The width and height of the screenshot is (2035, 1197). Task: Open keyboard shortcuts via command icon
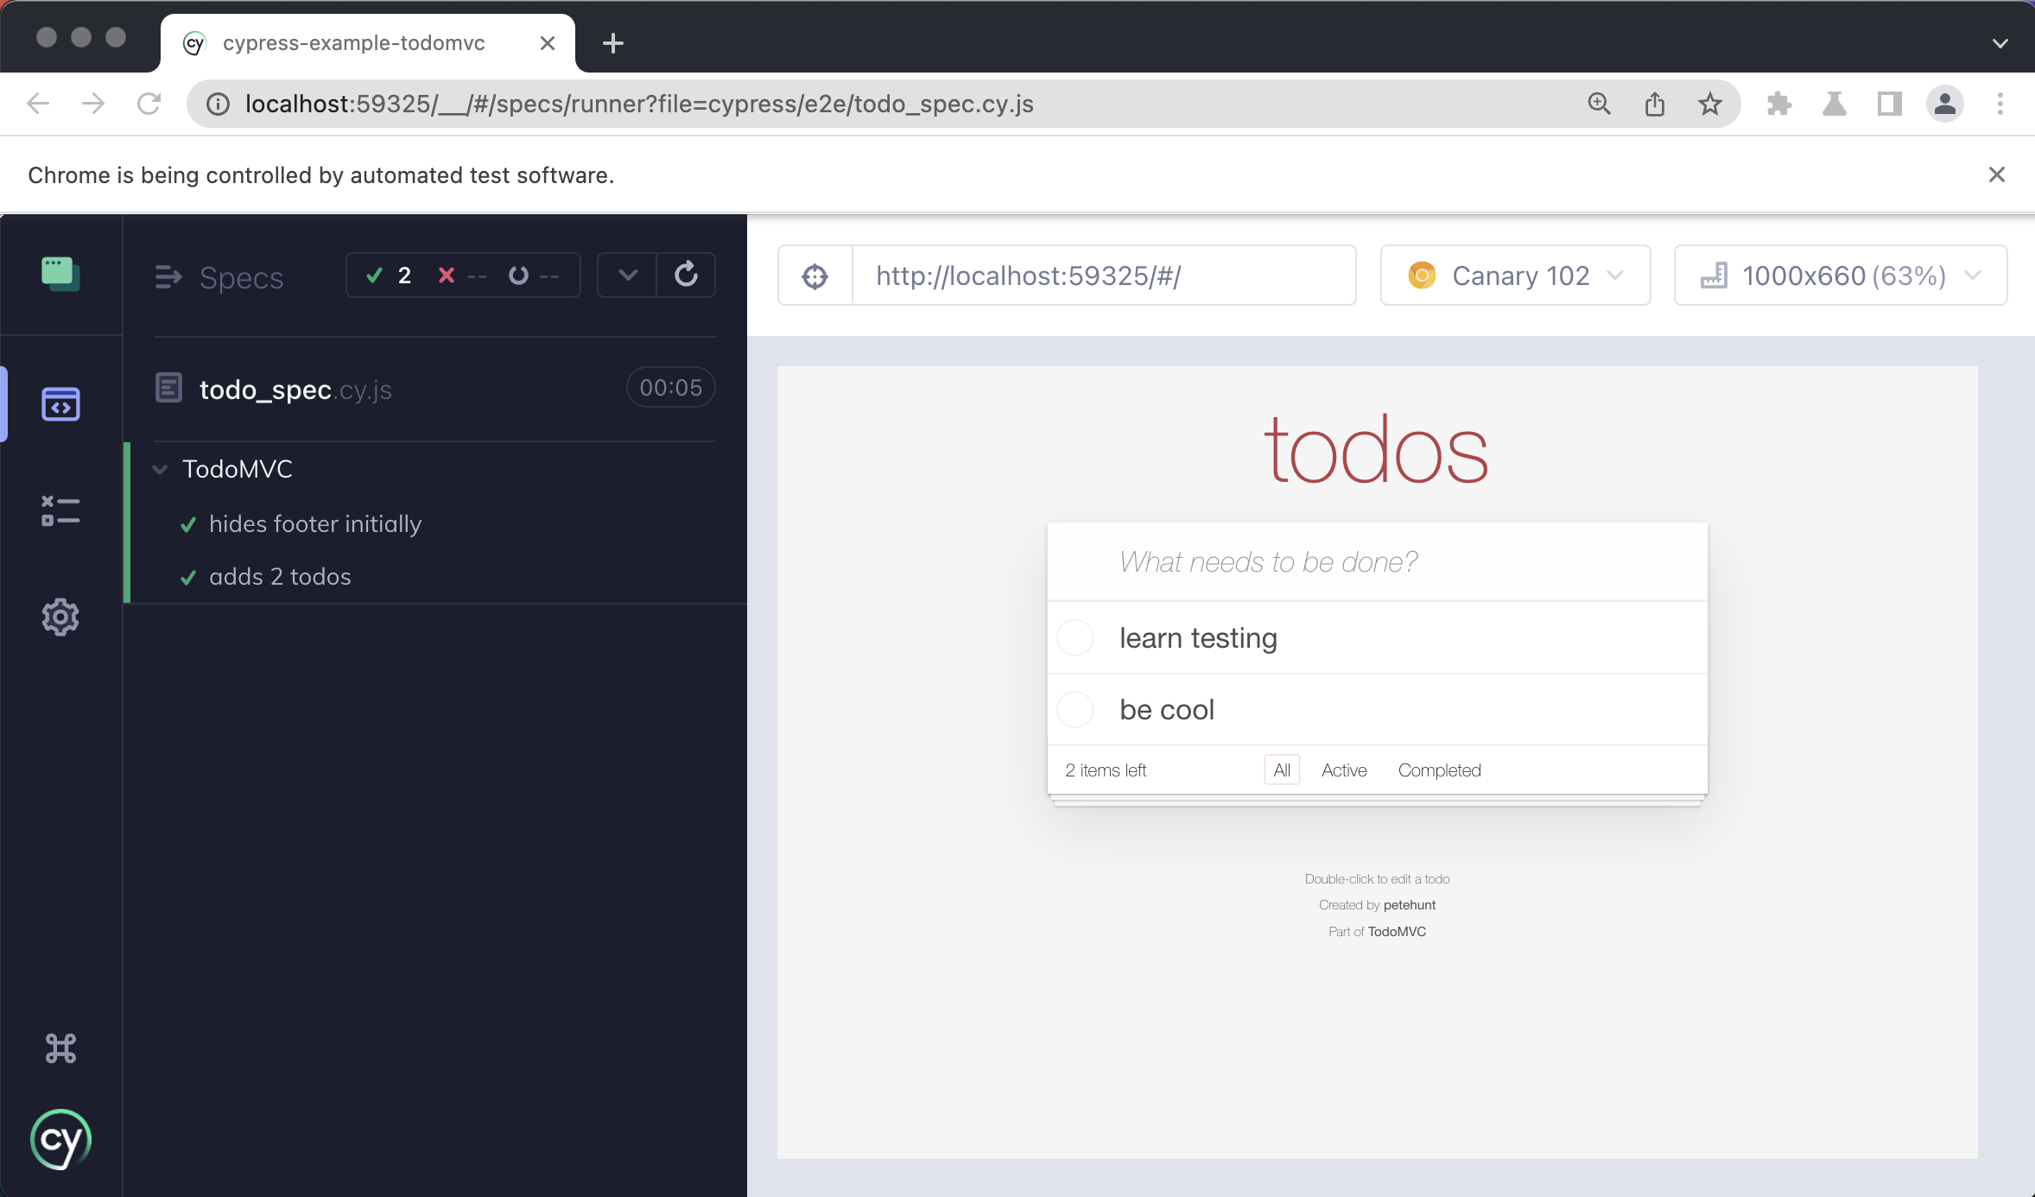60,1048
